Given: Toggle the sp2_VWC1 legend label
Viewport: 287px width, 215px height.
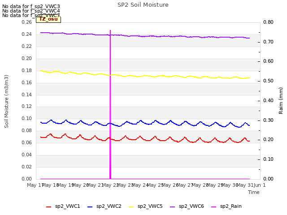Looking at the screenshot, I should (x=68, y=206).
